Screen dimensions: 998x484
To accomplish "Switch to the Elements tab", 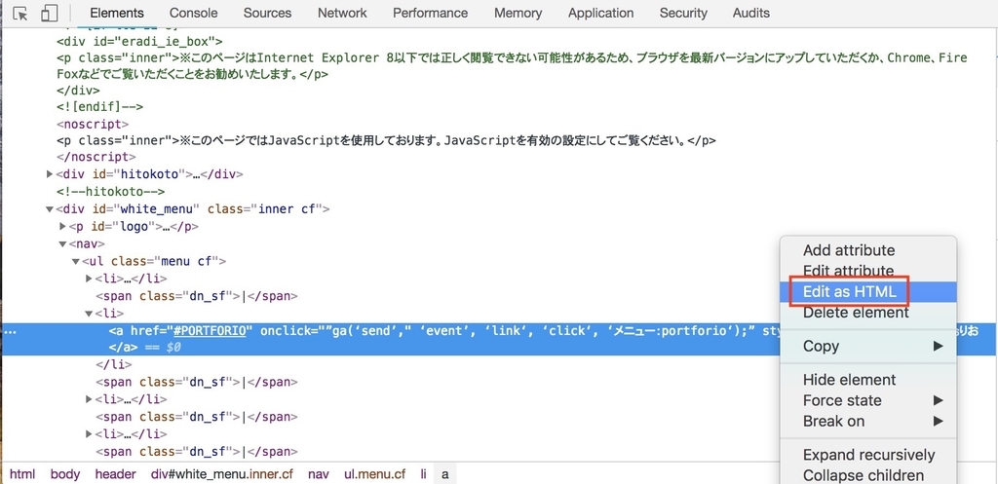I will (117, 13).
